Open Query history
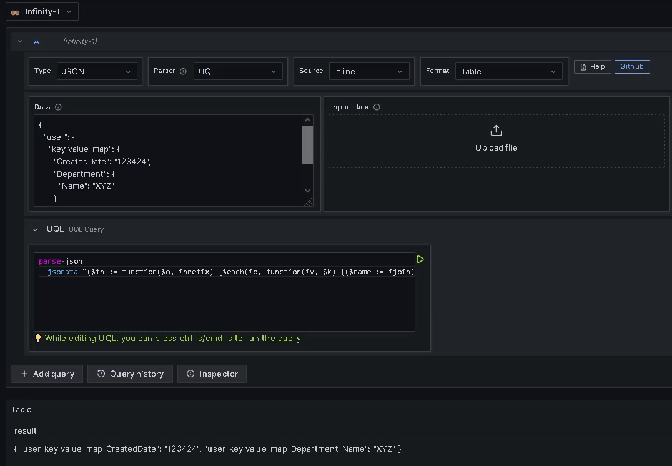 point(131,374)
